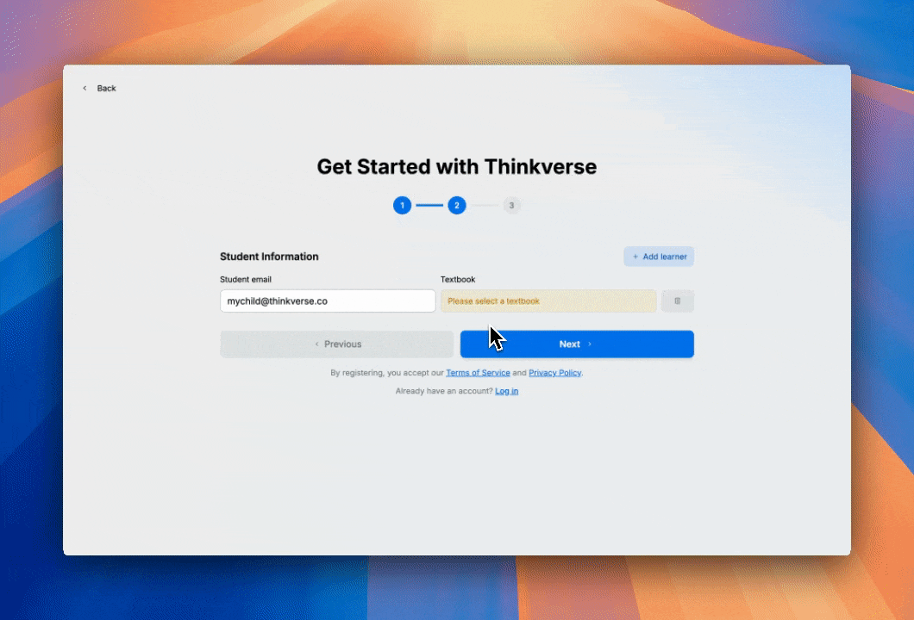Image resolution: width=914 pixels, height=620 pixels.
Task: Click the 'Textbook' field label
Action: point(458,280)
